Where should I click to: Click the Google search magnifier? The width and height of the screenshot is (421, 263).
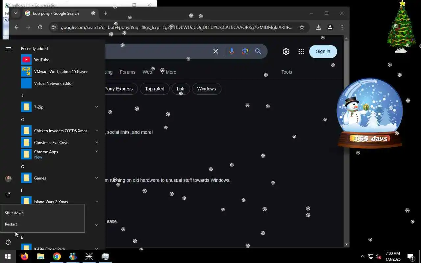[x=258, y=51]
